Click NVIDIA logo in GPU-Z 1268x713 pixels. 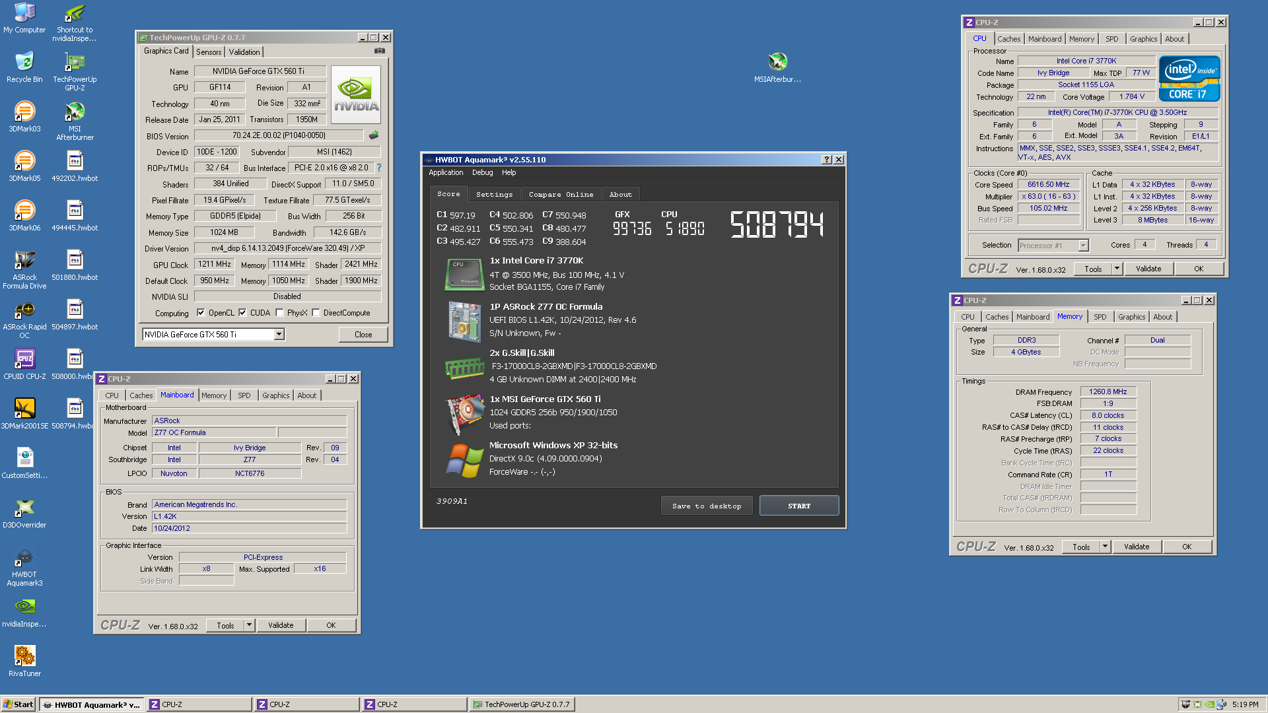pos(356,94)
